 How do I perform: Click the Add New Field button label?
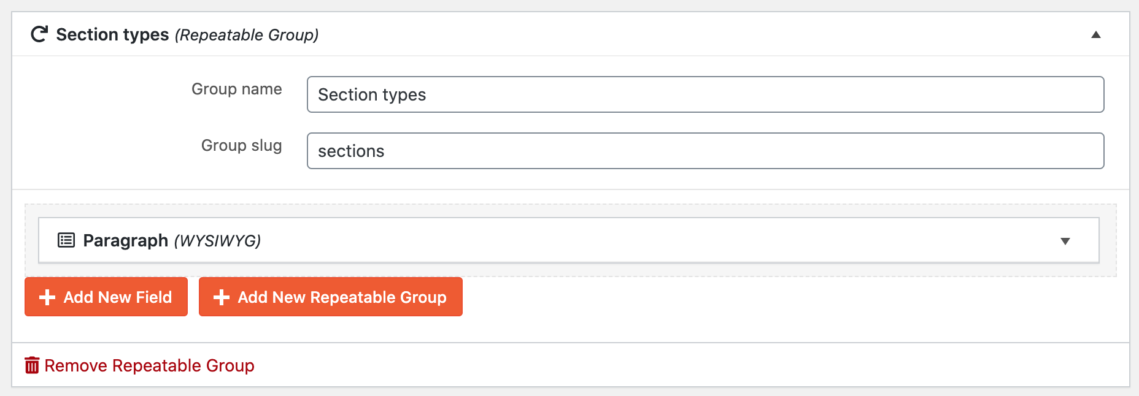(x=118, y=297)
